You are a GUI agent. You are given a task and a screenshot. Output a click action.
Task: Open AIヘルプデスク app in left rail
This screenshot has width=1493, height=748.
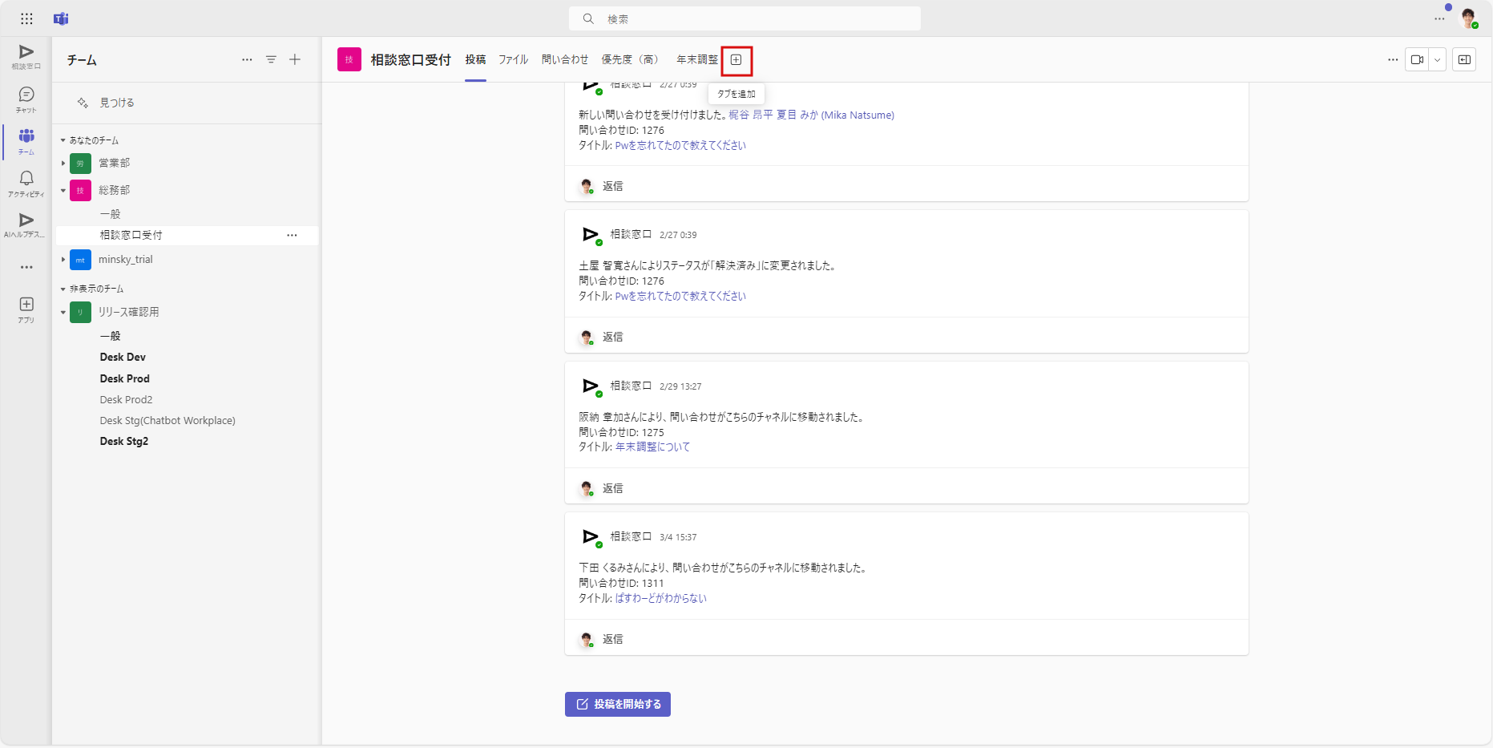(x=26, y=224)
